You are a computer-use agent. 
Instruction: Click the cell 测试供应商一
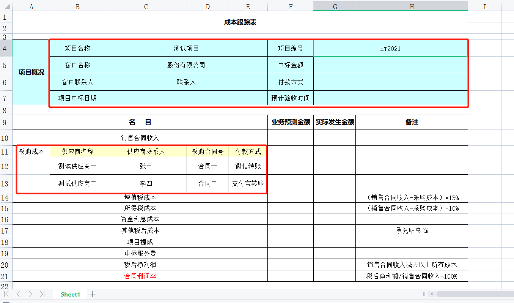(x=77, y=166)
